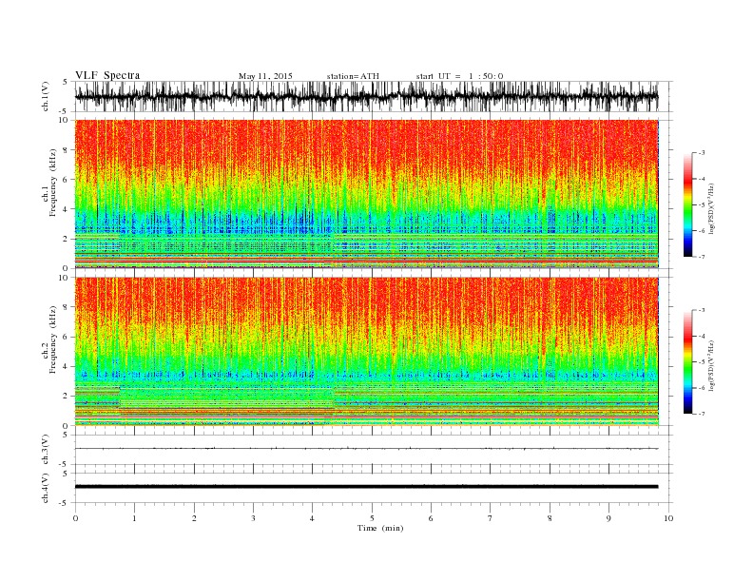753x582 pixels.
Task: Click the time axis tick label "2"
Action: (x=194, y=518)
